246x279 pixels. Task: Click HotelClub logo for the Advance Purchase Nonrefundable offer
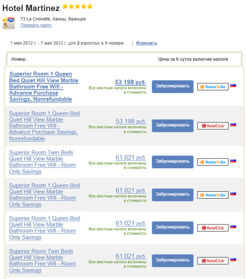[x=213, y=125]
